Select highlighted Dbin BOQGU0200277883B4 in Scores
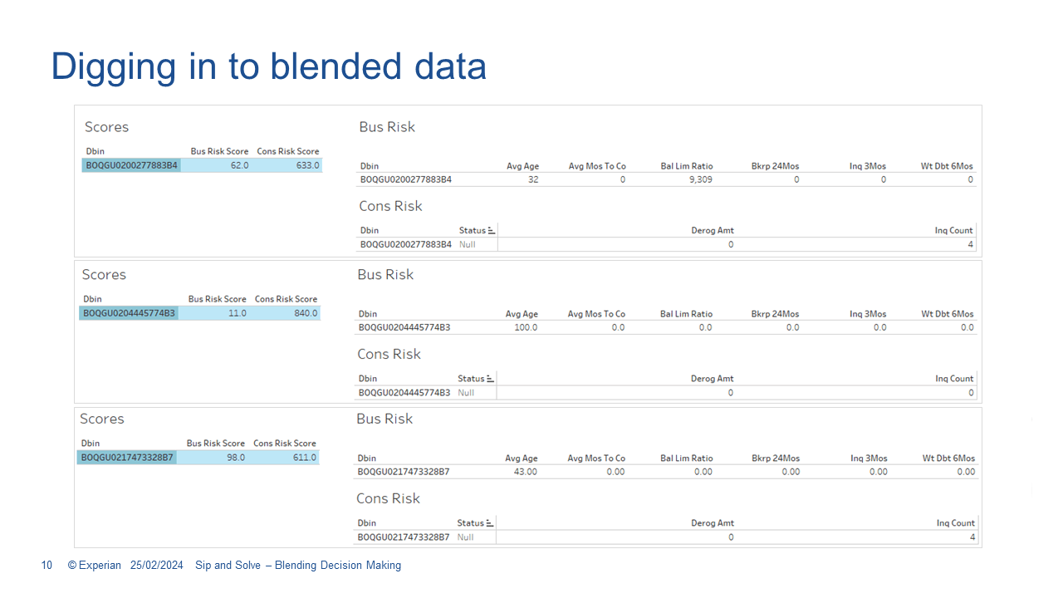The height and width of the screenshot is (598, 1063). pyautogui.click(x=131, y=165)
